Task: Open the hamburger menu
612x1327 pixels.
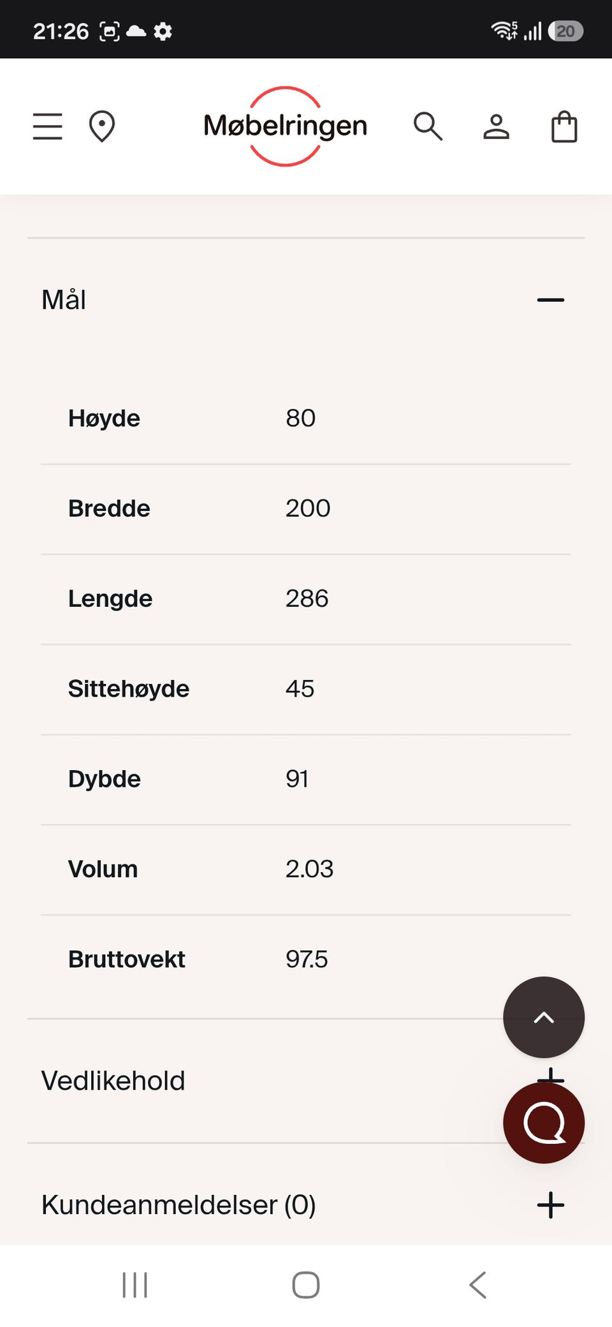Action: click(x=48, y=126)
